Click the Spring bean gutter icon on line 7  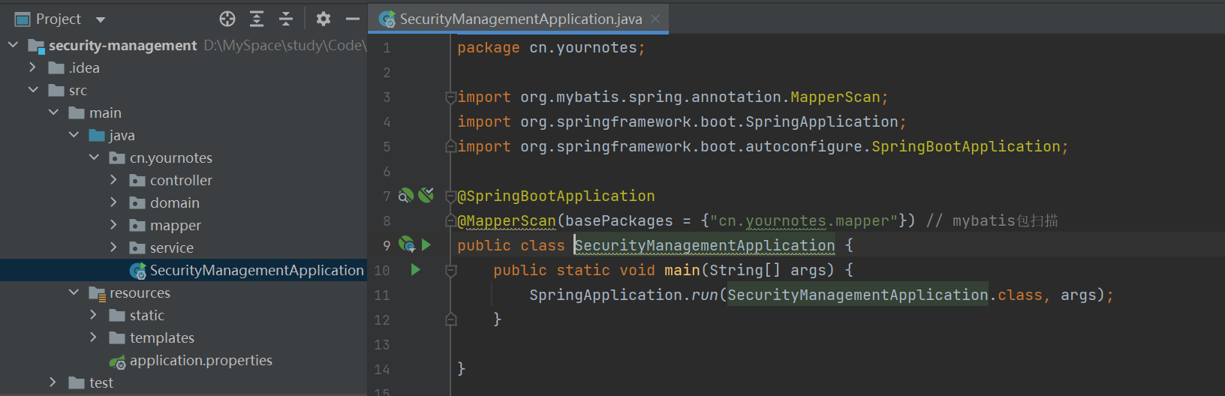pos(405,196)
